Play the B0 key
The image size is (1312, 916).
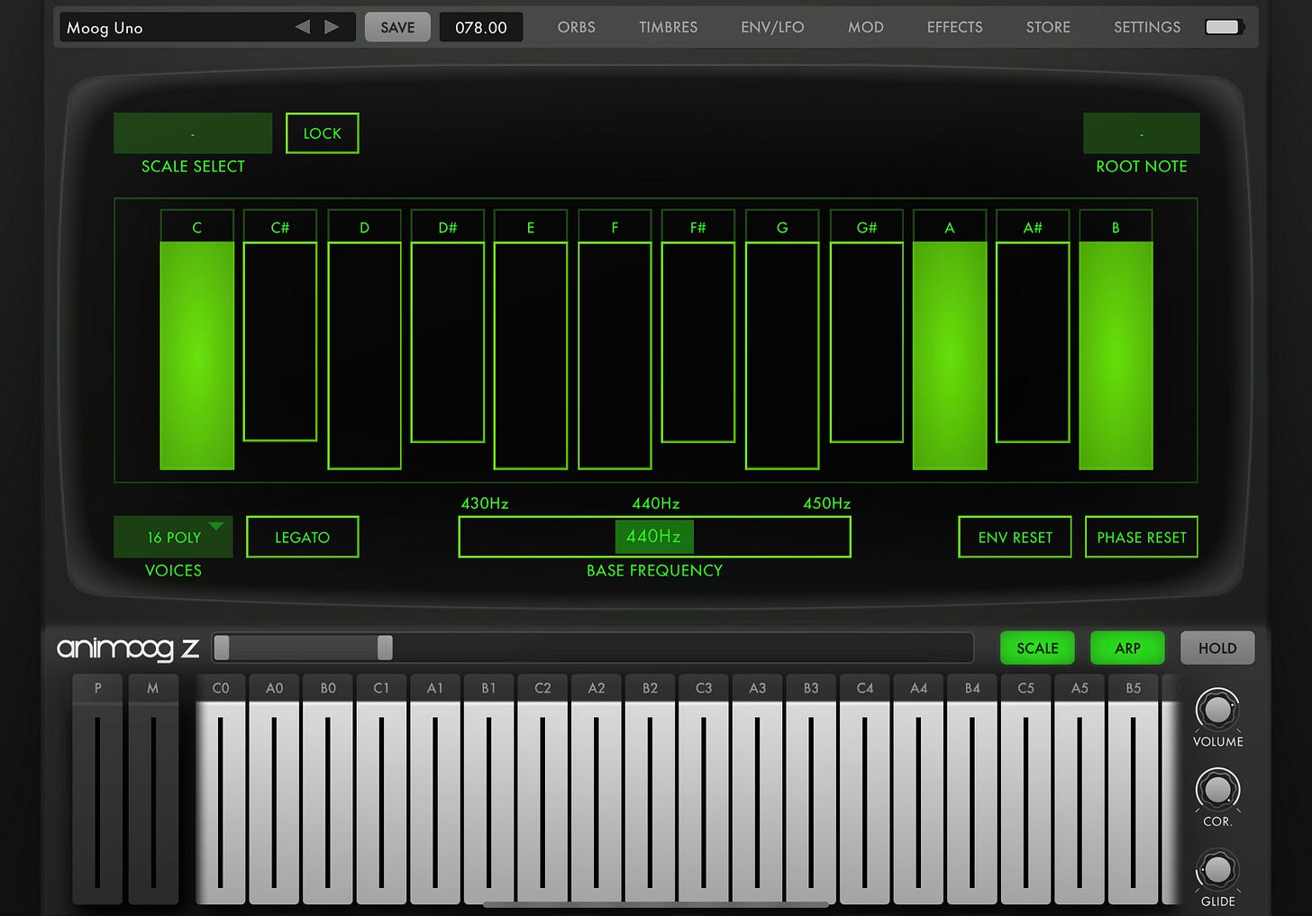tap(328, 802)
